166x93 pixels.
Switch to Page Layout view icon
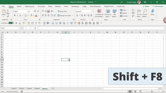click(135, 91)
